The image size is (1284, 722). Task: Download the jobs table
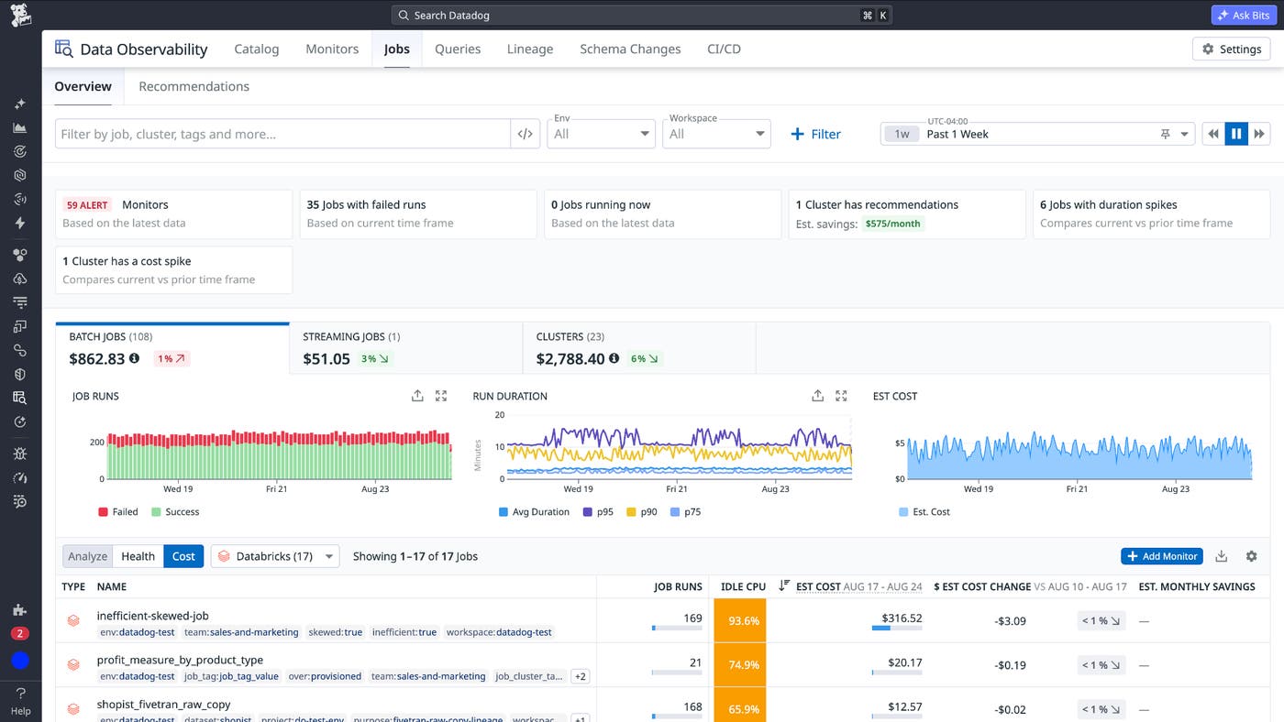click(x=1222, y=556)
